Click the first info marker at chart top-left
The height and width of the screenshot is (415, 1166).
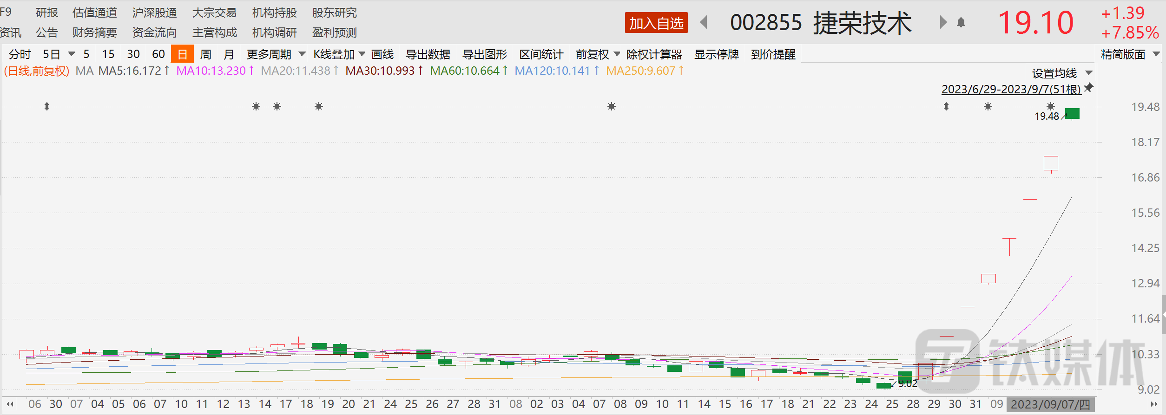point(47,106)
